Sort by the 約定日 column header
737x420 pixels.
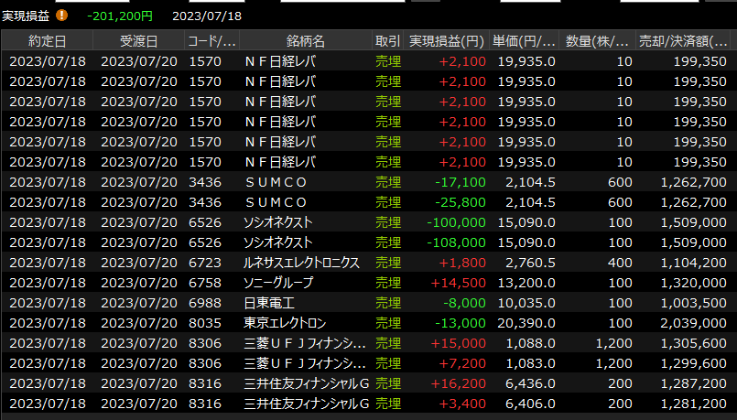[47, 41]
